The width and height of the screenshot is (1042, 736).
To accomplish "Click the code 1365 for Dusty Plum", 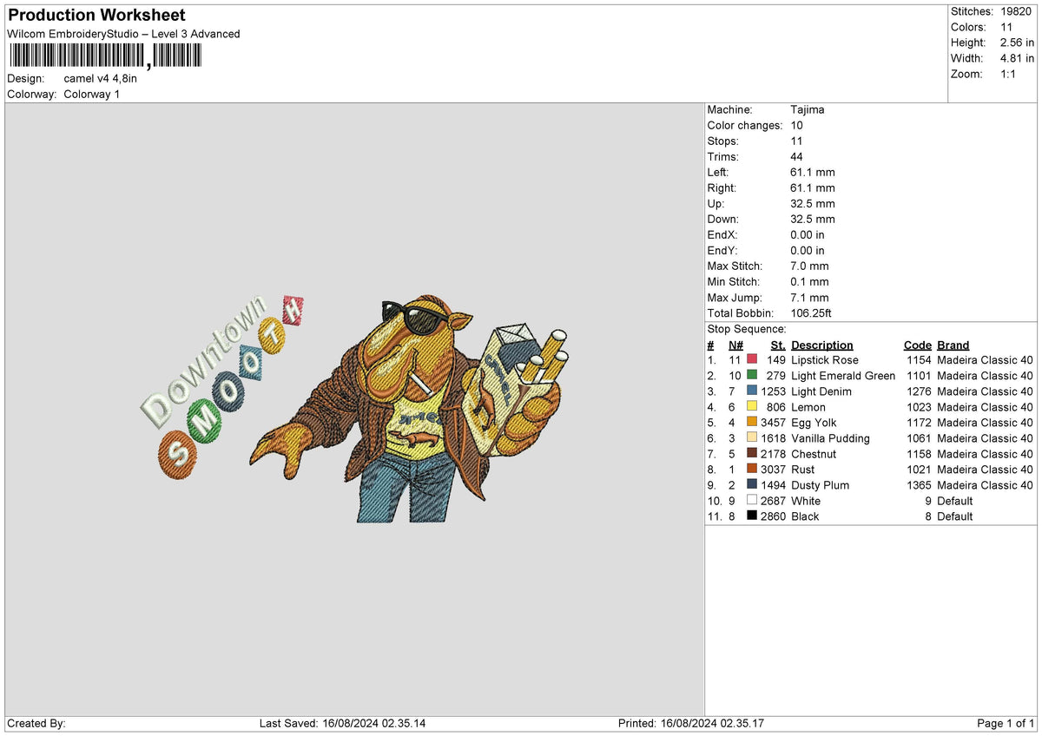I will click(x=919, y=485).
